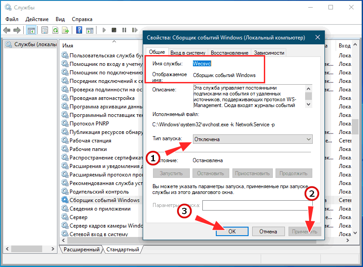Open the Справка menu
This screenshot has height=267, width=363.
(82, 19)
